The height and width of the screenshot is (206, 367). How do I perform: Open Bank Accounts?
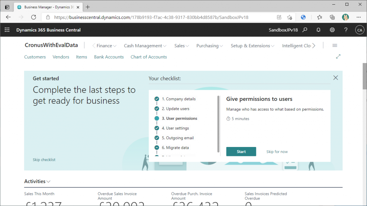(109, 57)
